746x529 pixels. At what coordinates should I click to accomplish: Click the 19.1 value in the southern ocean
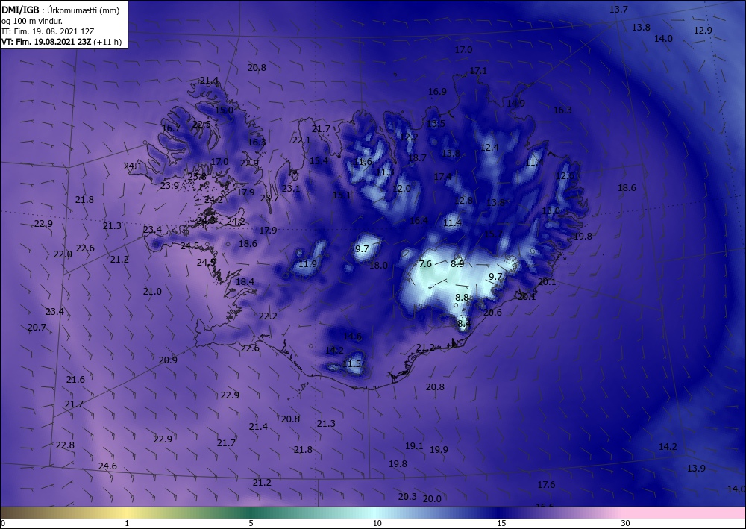click(x=414, y=446)
